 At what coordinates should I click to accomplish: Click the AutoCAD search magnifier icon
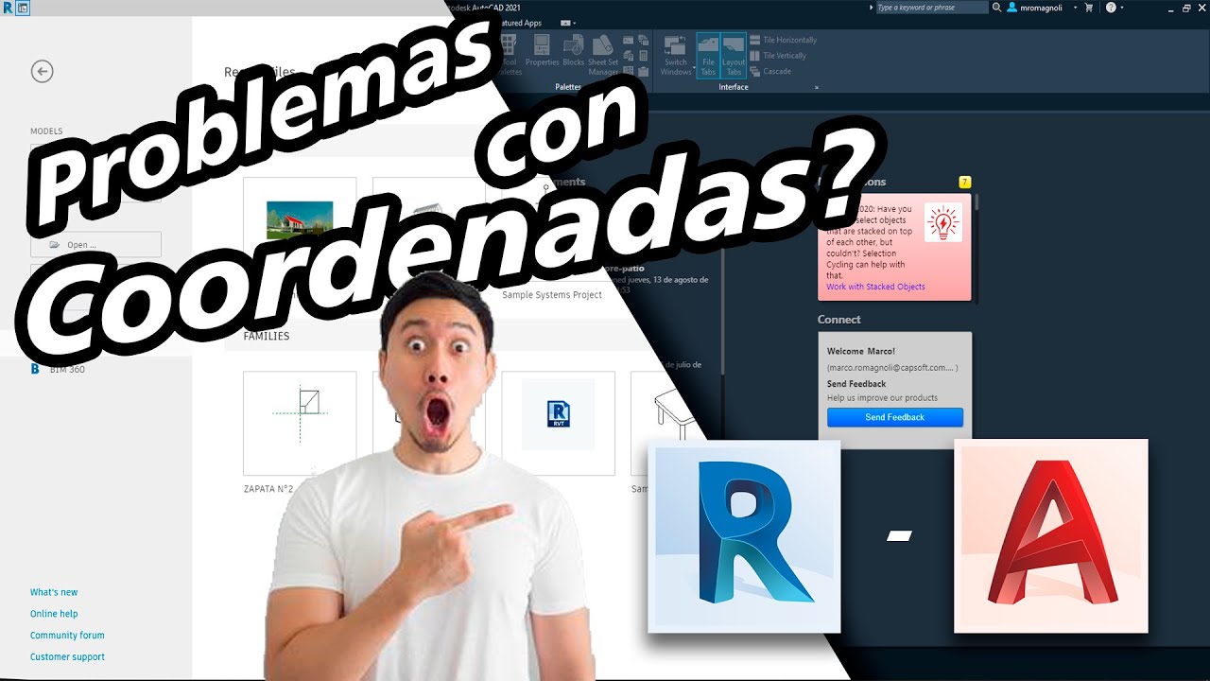point(996,8)
